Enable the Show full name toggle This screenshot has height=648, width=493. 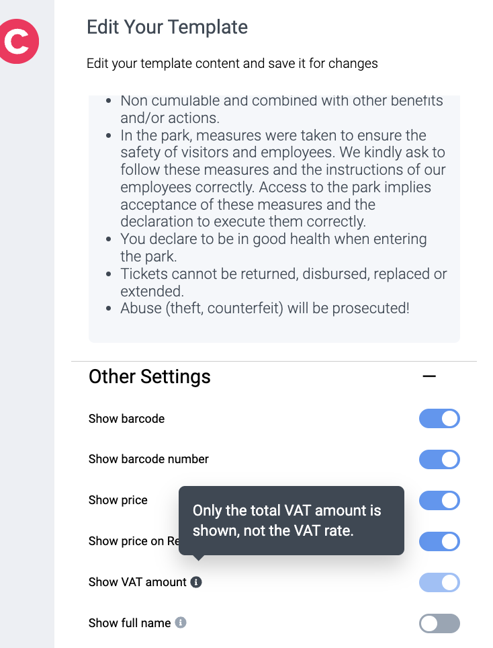click(439, 624)
